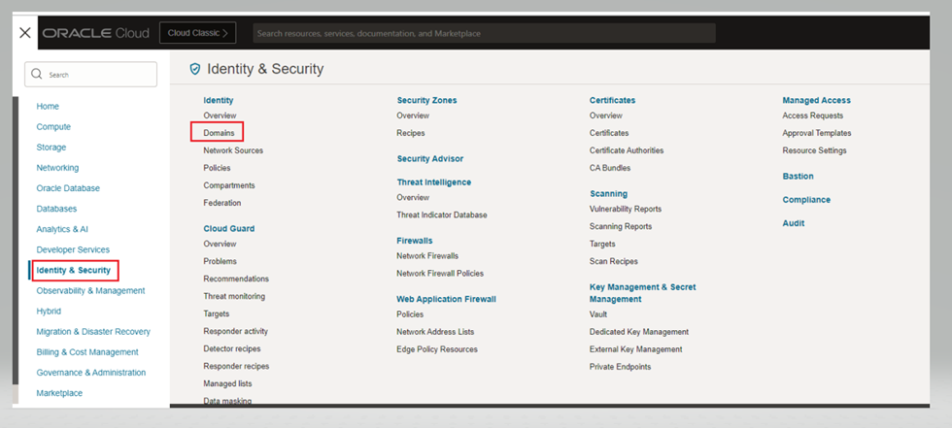
Task: Open Access Requests under Managed Access
Action: 813,115
